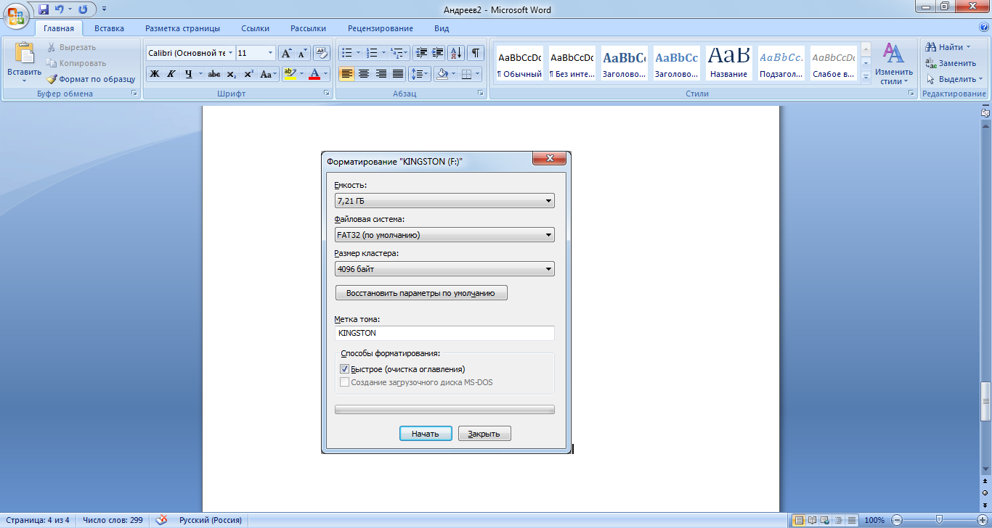Open the multilevel list dropdown
Viewport: 992px width, 528px height.
[399, 53]
